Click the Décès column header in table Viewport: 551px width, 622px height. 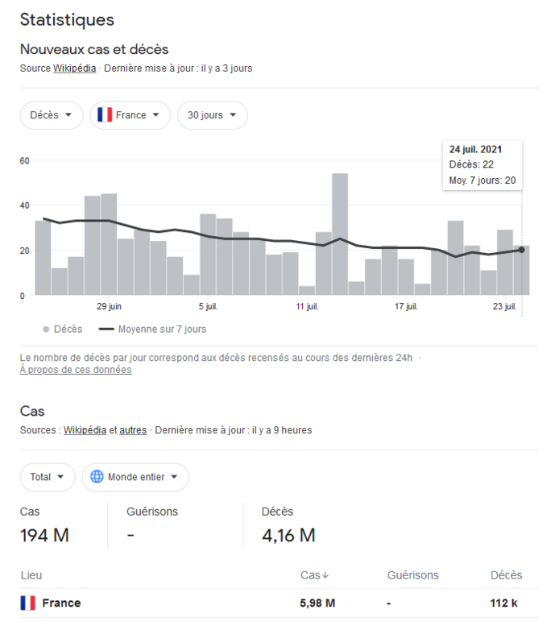(x=506, y=575)
